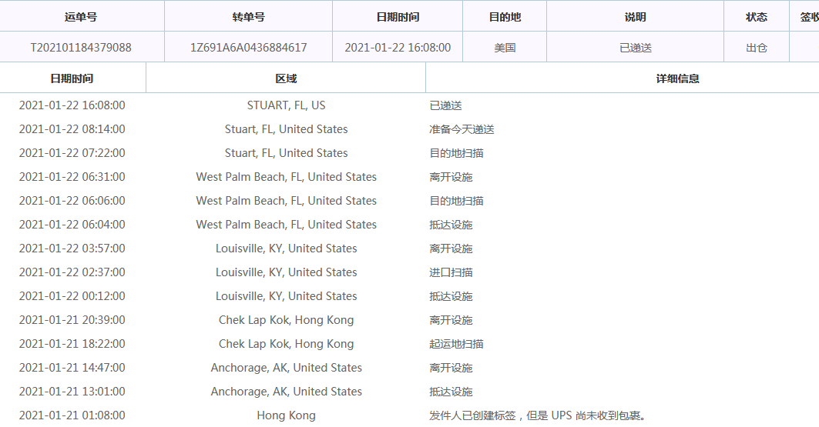Select the 起运地扫描 detail entry

456,344
